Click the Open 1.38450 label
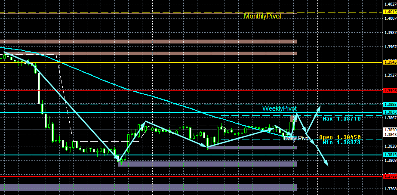 340,137
